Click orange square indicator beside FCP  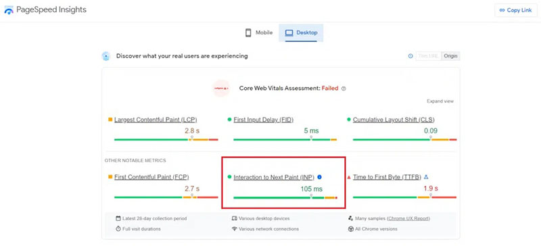click(110, 176)
